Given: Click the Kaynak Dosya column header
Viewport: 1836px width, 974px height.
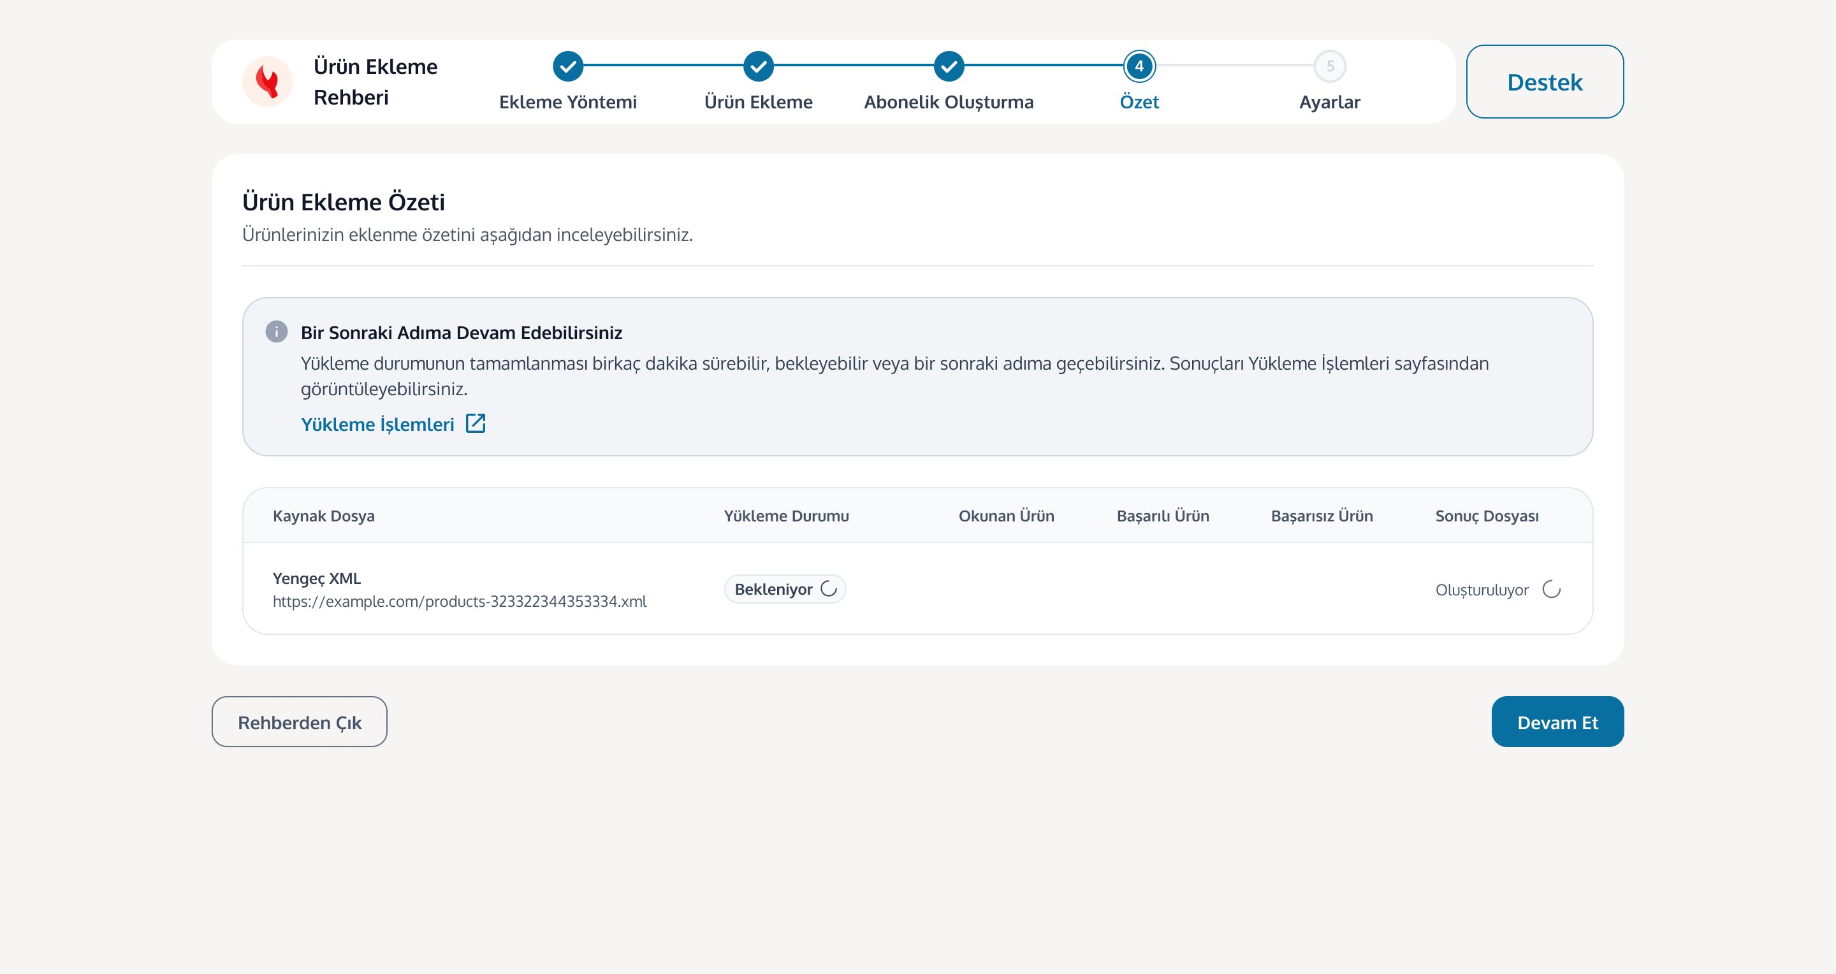Looking at the screenshot, I should 324,516.
